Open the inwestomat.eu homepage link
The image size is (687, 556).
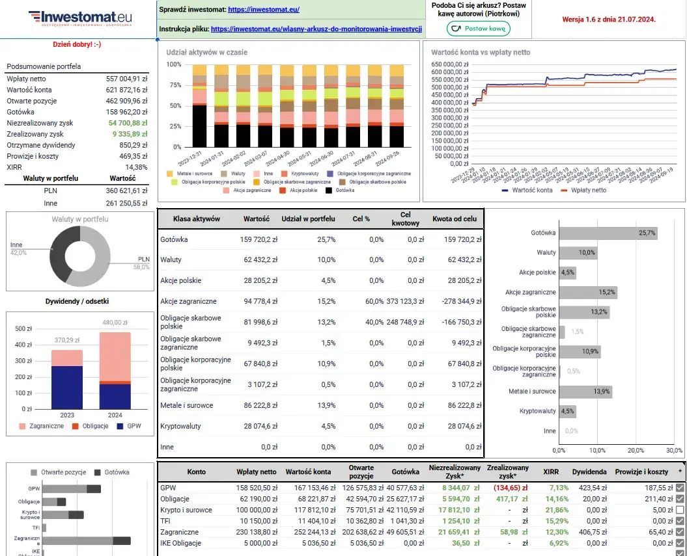(x=264, y=10)
